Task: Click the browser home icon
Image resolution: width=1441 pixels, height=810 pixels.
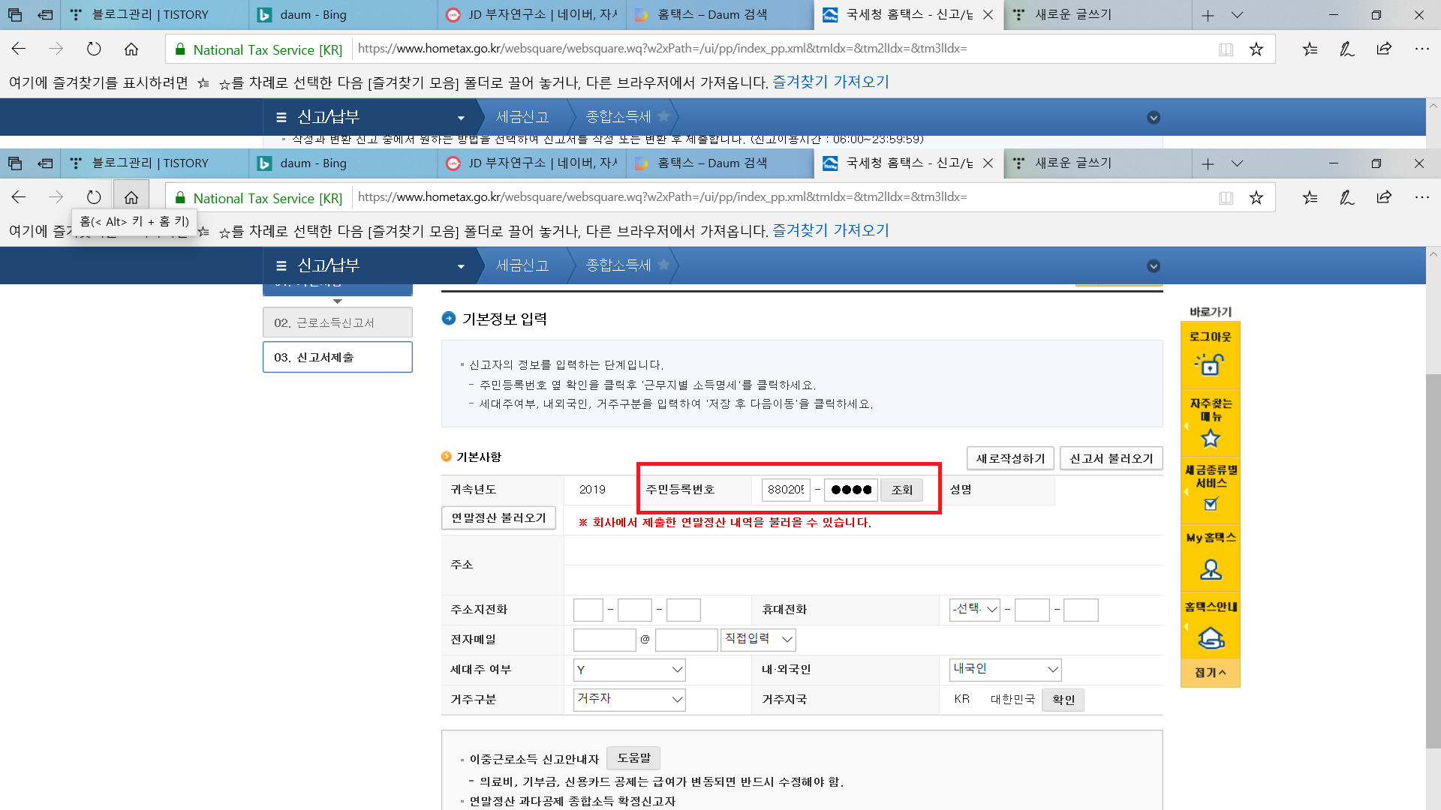Action: click(x=131, y=197)
